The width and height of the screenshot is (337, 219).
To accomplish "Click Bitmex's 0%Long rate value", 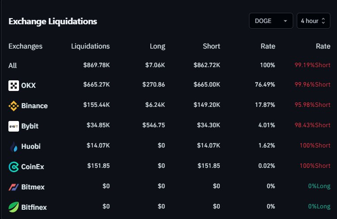I will 319,186.
